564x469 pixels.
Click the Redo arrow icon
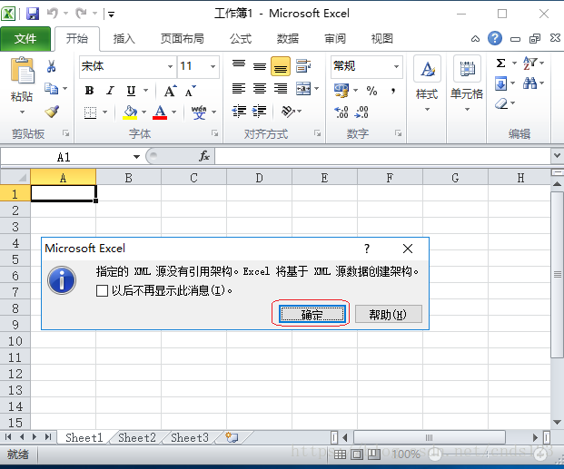coord(81,14)
